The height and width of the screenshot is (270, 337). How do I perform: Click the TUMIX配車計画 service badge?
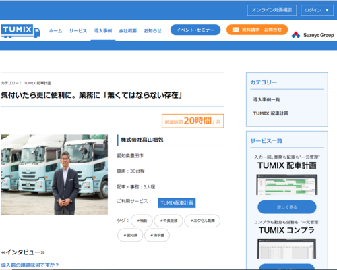click(x=177, y=203)
